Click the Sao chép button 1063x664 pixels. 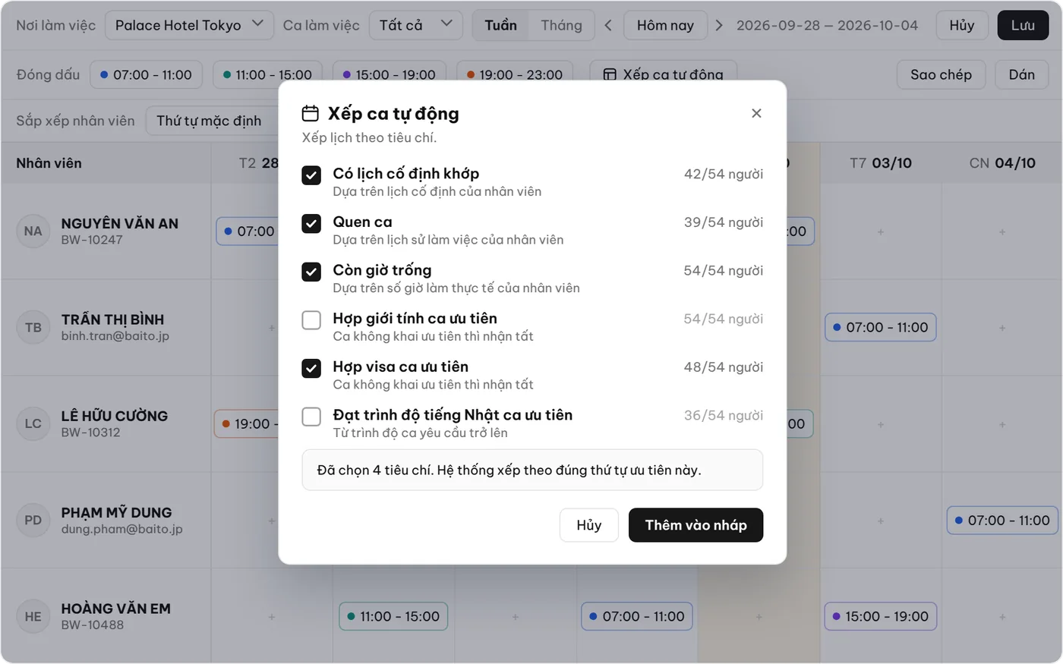[x=941, y=74]
